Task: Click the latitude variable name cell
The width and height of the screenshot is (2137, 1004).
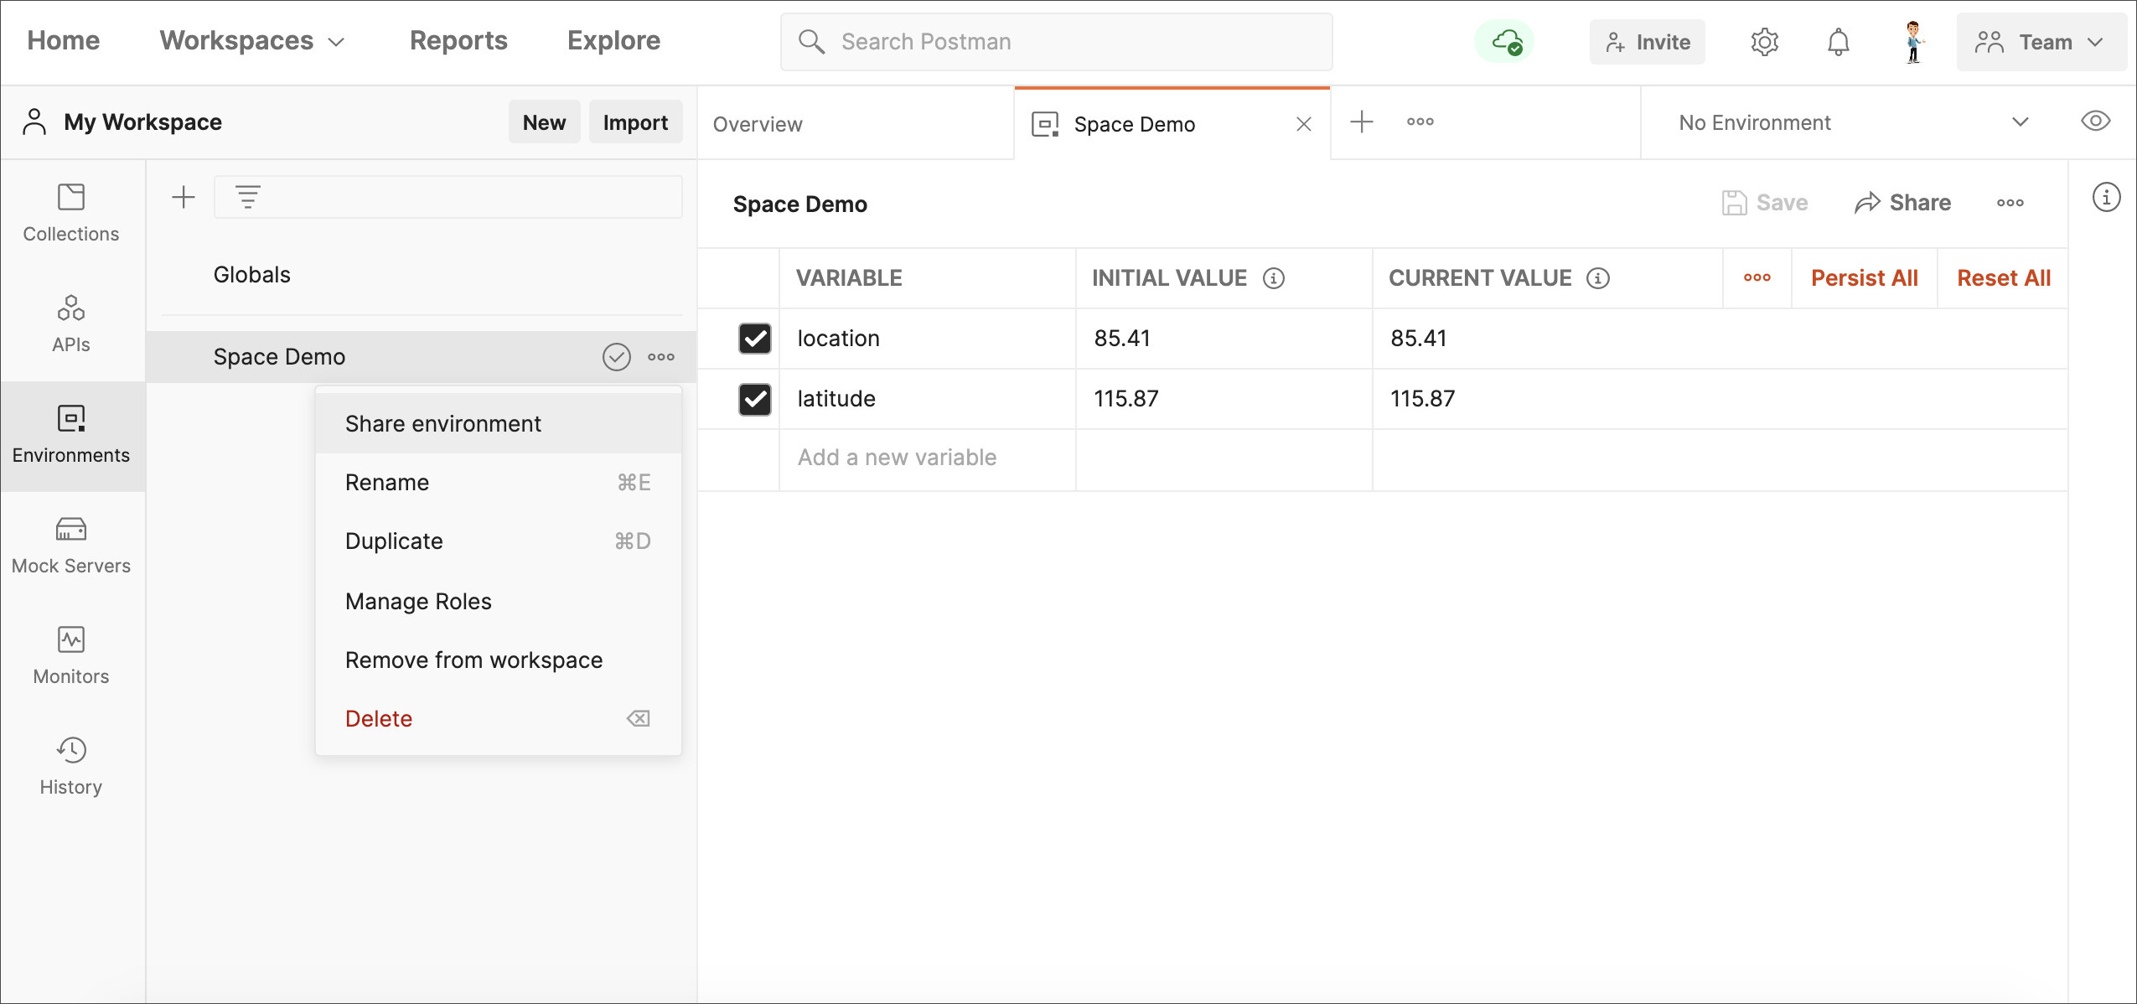Action: (928, 399)
